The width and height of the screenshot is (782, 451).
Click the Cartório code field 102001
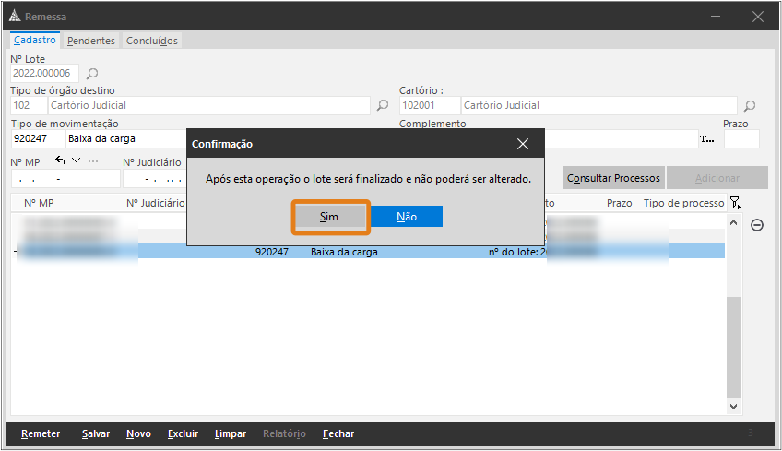pos(430,106)
